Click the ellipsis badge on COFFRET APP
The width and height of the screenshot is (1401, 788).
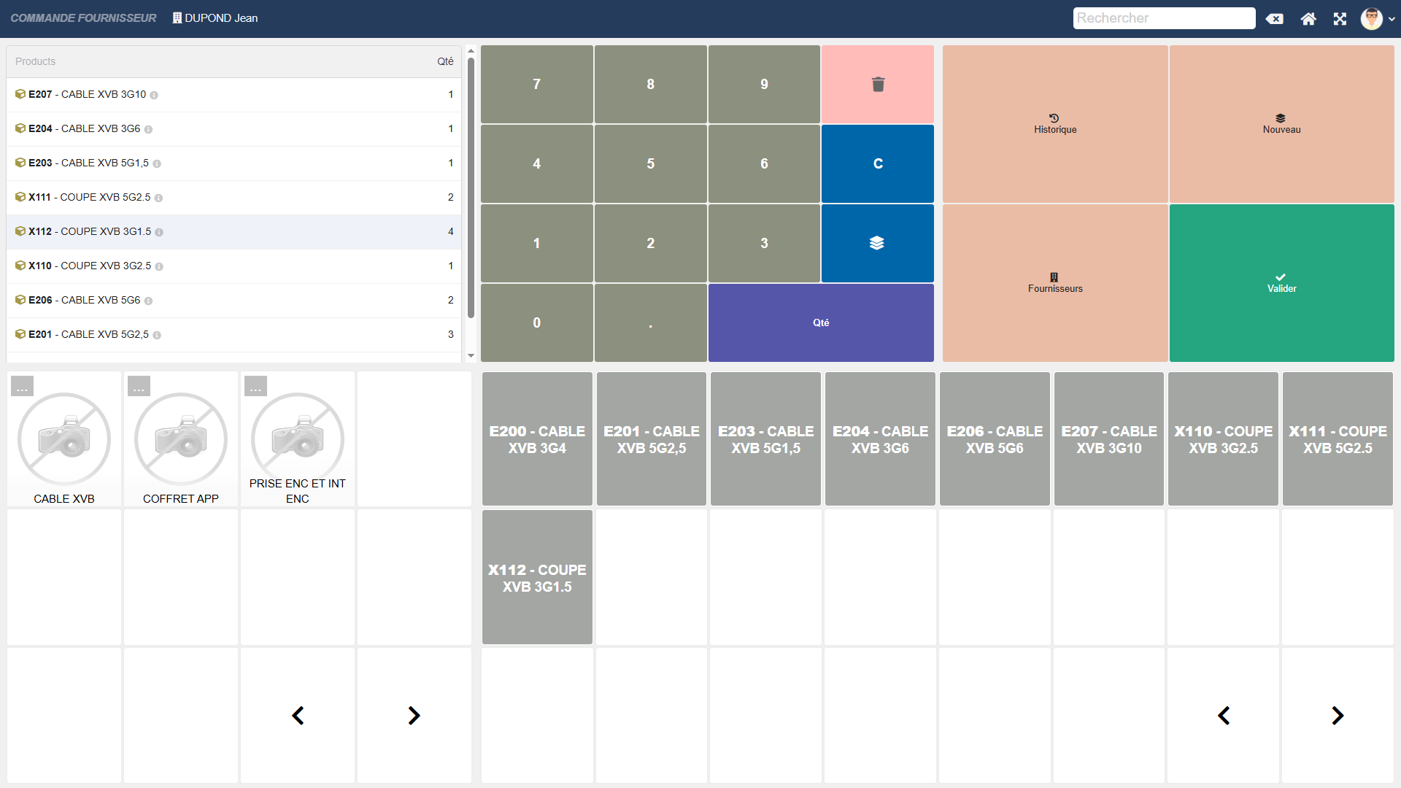click(x=139, y=387)
